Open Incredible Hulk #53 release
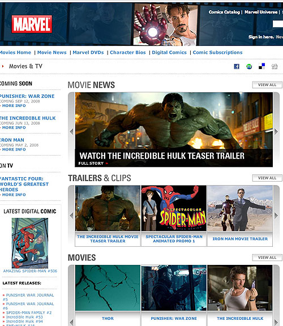This screenshot has width=283, height=326. click(x=24, y=317)
